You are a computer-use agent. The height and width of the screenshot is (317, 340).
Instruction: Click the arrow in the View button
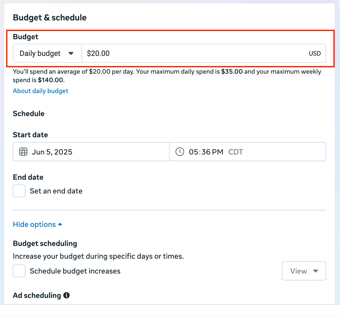pyautogui.click(x=315, y=271)
